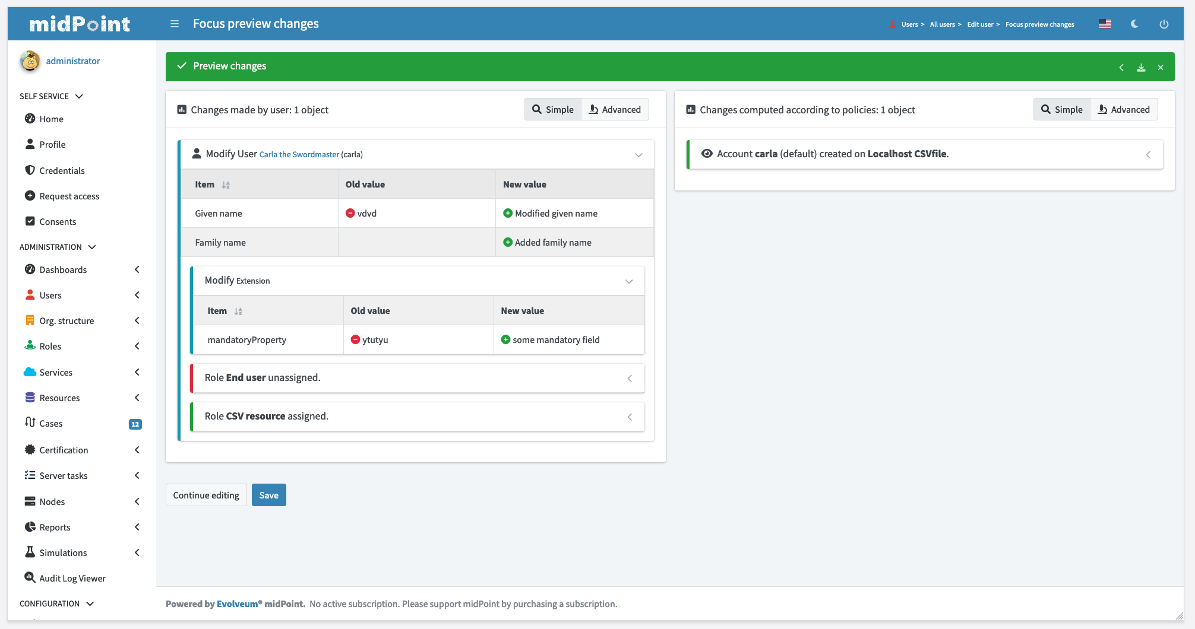1195x629 pixels.
Task: Collapse the Modify User Carla section
Action: 638,155
